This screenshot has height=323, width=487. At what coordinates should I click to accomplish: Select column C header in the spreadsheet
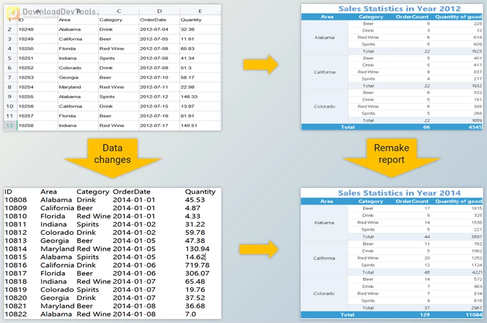118,11
